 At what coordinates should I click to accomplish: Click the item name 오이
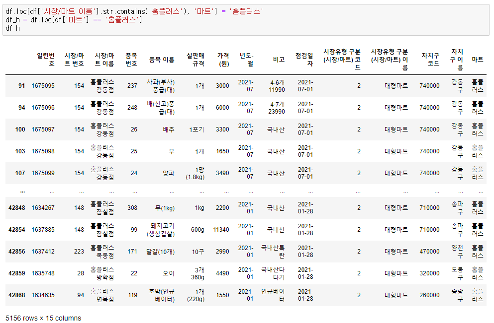click(x=169, y=273)
